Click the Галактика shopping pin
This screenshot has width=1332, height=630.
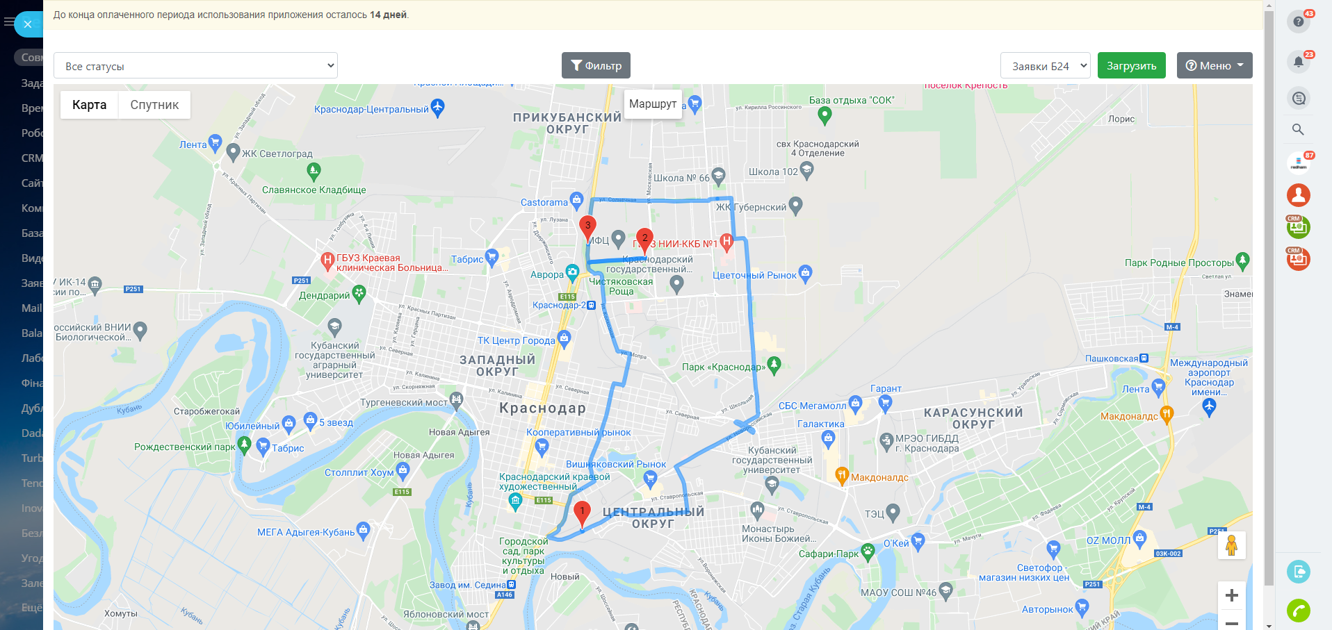[x=828, y=439]
